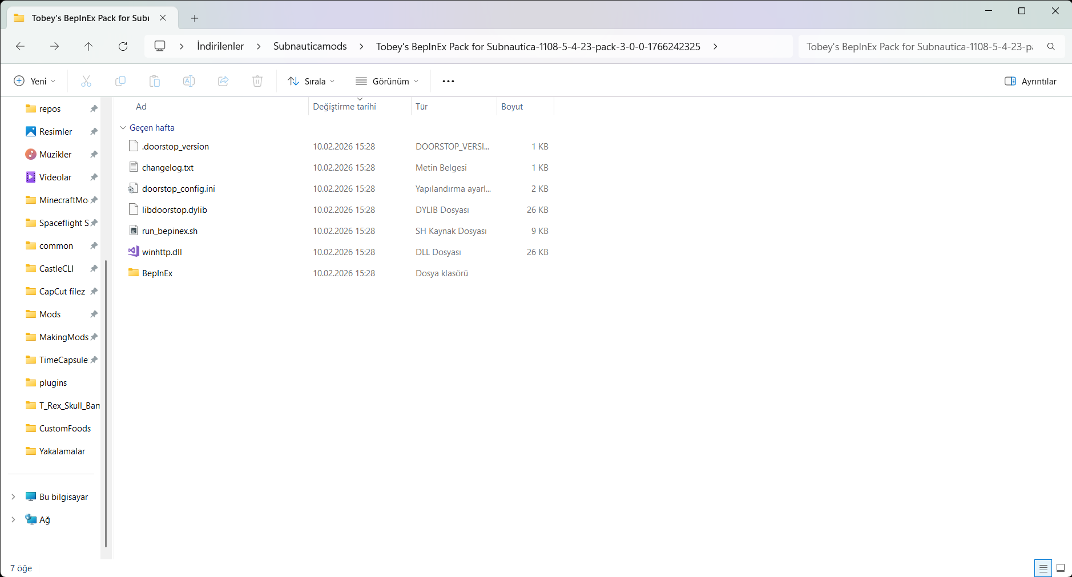Open the three-dot See more menu
Screen dimensions: 1072x577
point(449,81)
